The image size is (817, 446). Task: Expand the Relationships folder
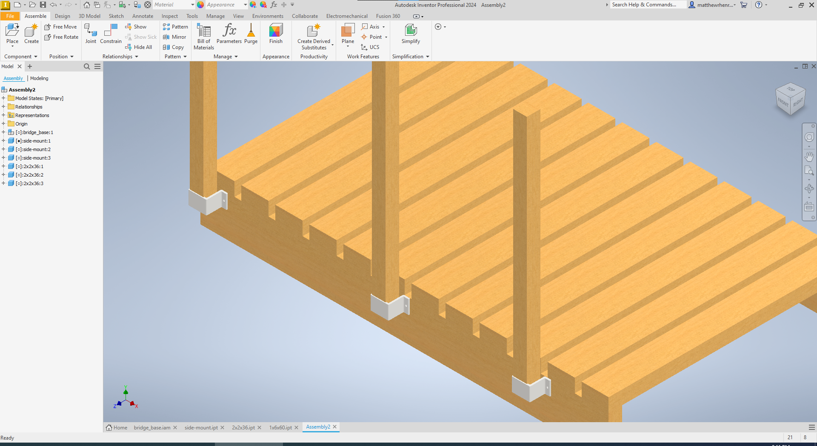click(3, 107)
